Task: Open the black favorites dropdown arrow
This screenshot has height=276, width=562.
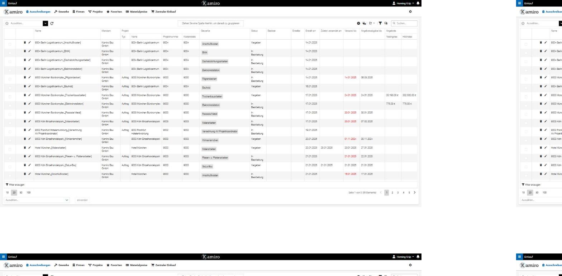Action: click(45, 24)
